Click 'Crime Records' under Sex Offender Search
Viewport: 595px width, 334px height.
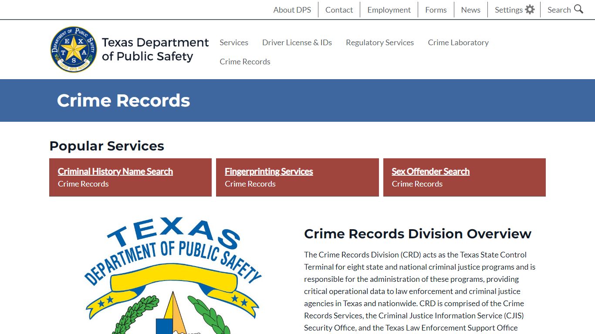pos(417,184)
